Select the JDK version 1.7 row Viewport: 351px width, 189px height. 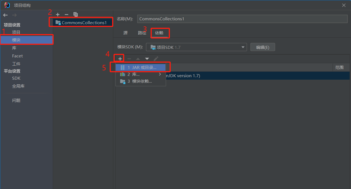[233, 76]
